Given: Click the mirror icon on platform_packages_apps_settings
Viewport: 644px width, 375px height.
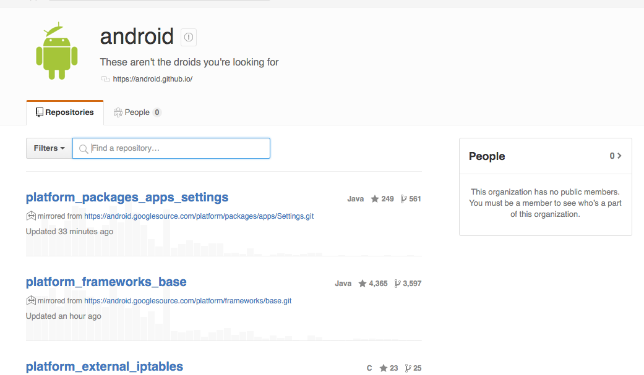Looking at the screenshot, I should pos(31,216).
